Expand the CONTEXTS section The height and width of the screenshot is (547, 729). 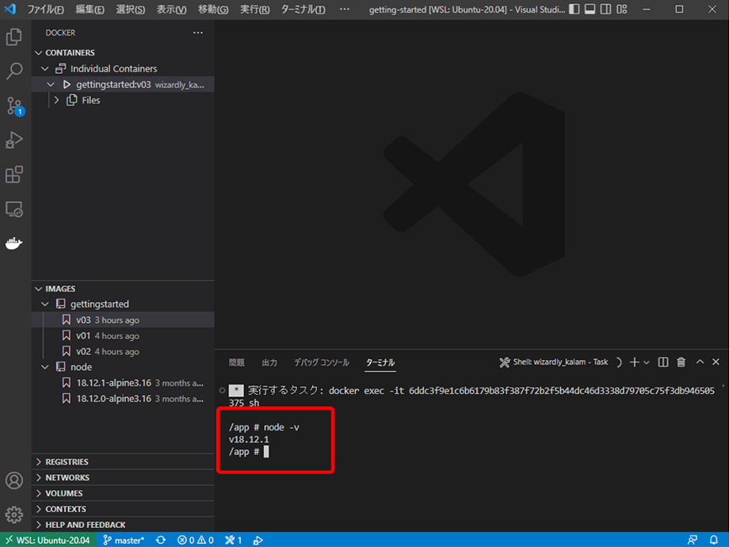(x=123, y=509)
